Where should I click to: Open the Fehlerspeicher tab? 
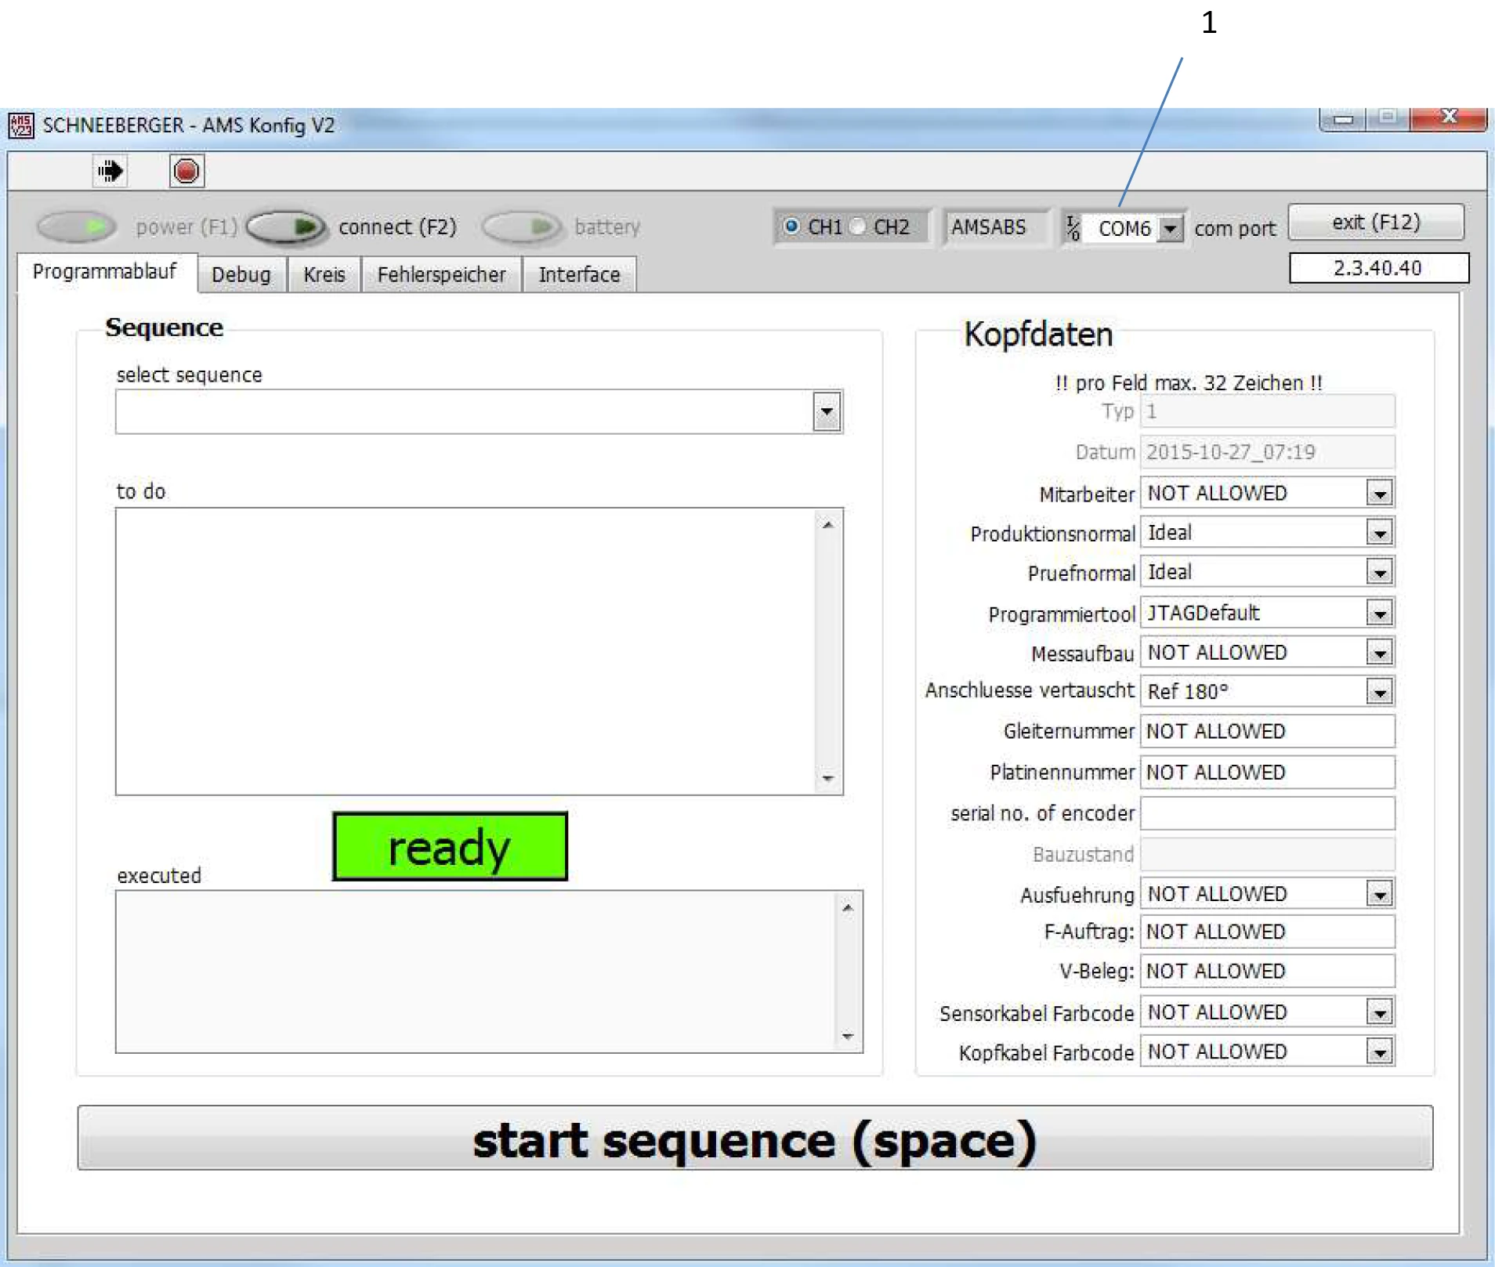[x=441, y=275]
